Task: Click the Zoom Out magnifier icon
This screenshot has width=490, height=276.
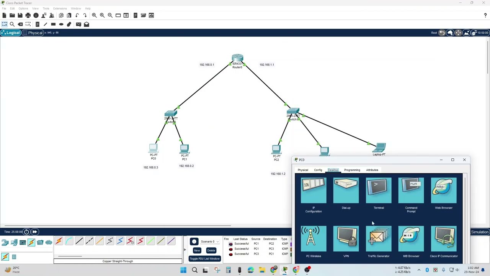Action: point(110,15)
